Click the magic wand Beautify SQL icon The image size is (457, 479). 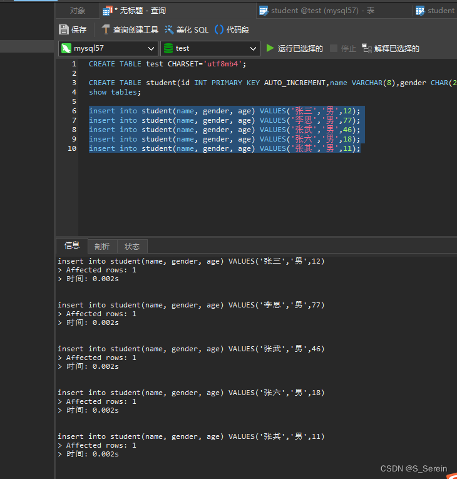(169, 29)
